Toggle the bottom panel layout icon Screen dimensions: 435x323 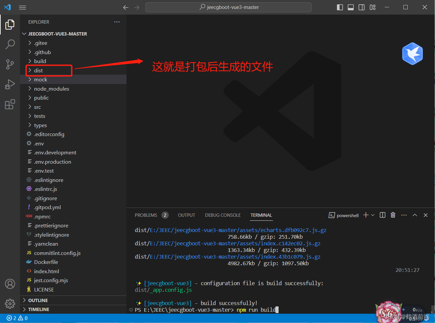point(351,7)
